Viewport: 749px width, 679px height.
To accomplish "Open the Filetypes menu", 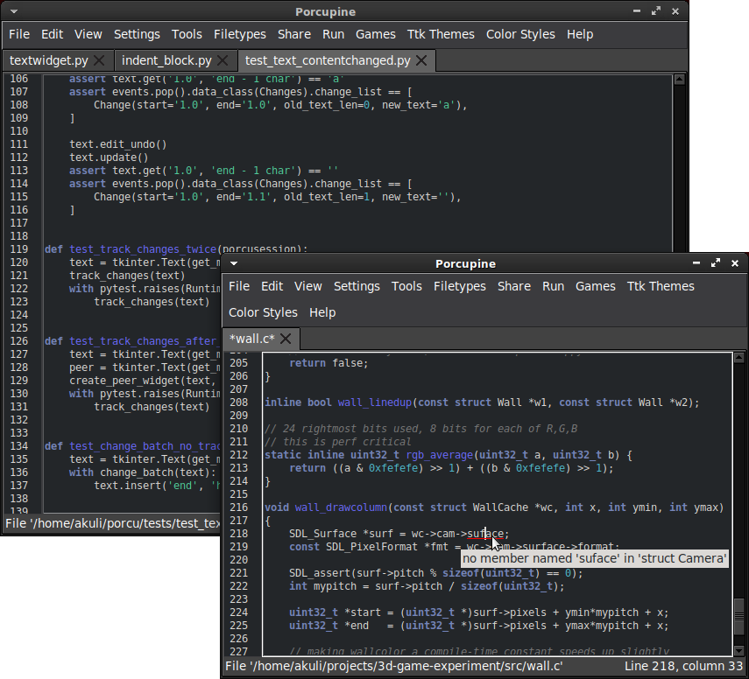I will coord(240,34).
